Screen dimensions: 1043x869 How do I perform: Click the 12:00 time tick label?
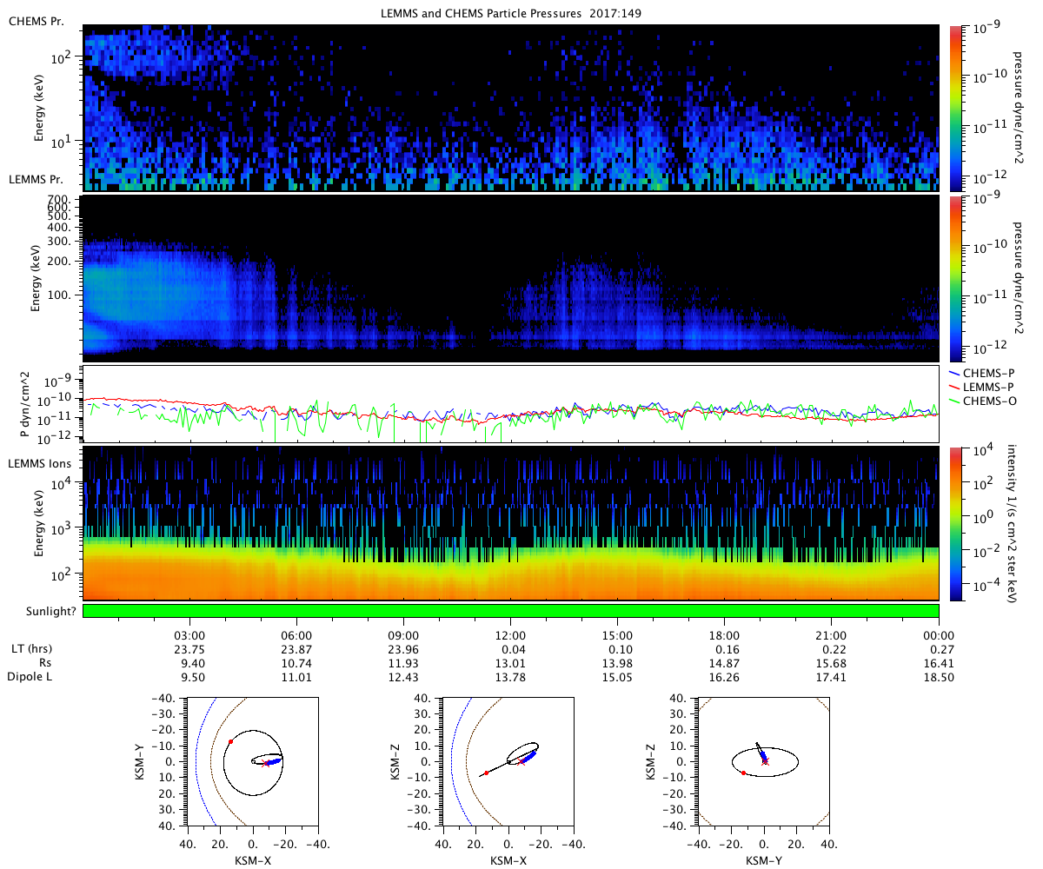point(511,635)
